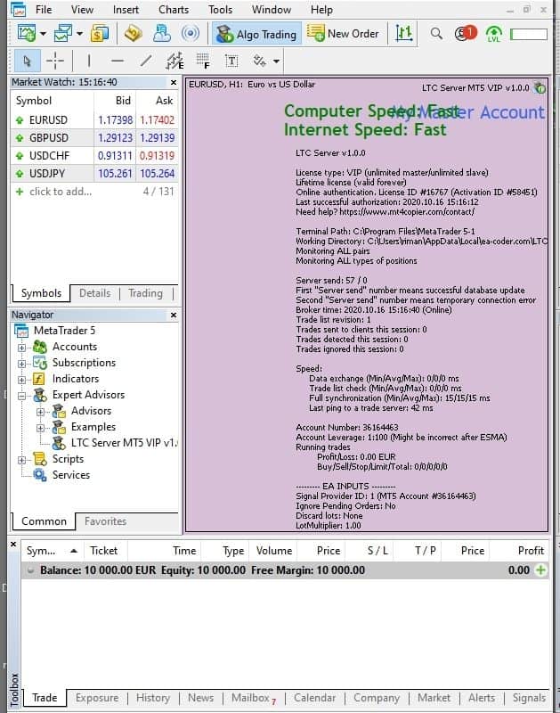The width and height of the screenshot is (560, 713).
Task: Click the Signals radio-wave icon
Action: [x=190, y=33]
